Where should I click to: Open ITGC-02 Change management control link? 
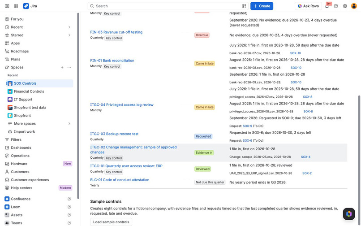[x=133, y=150]
